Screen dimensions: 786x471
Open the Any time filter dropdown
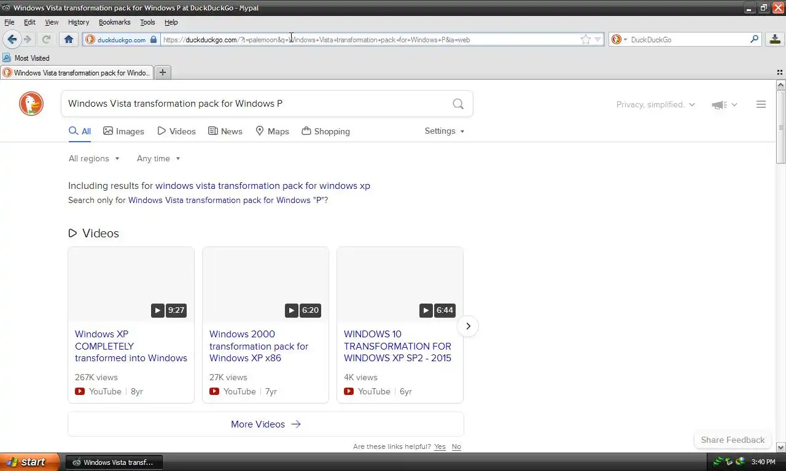tap(158, 158)
